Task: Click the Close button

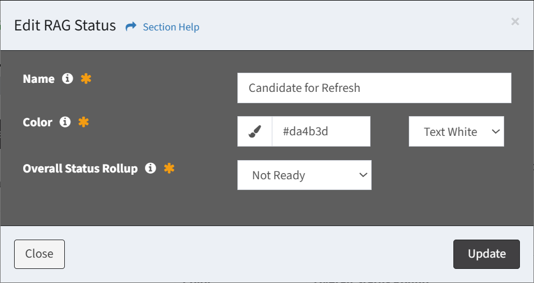Action: click(x=39, y=254)
